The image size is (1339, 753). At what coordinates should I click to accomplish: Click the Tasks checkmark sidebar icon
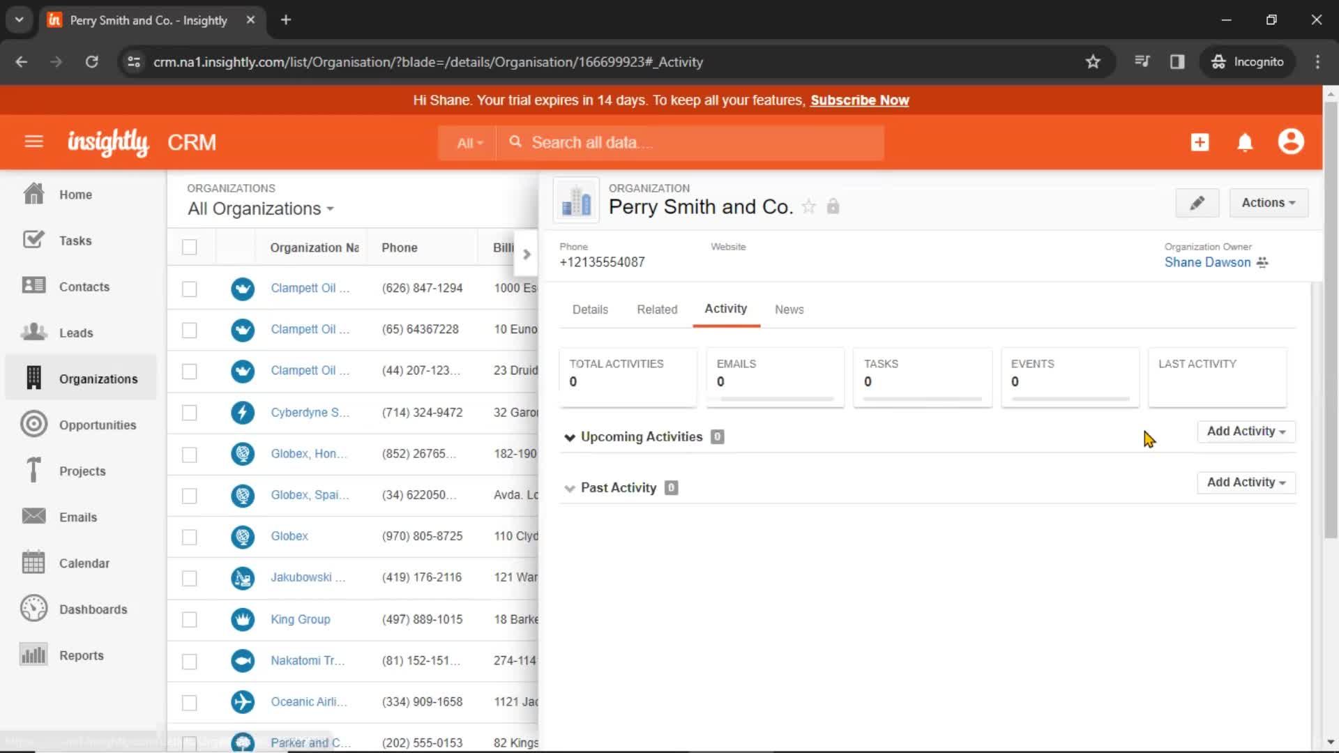[x=33, y=240]
